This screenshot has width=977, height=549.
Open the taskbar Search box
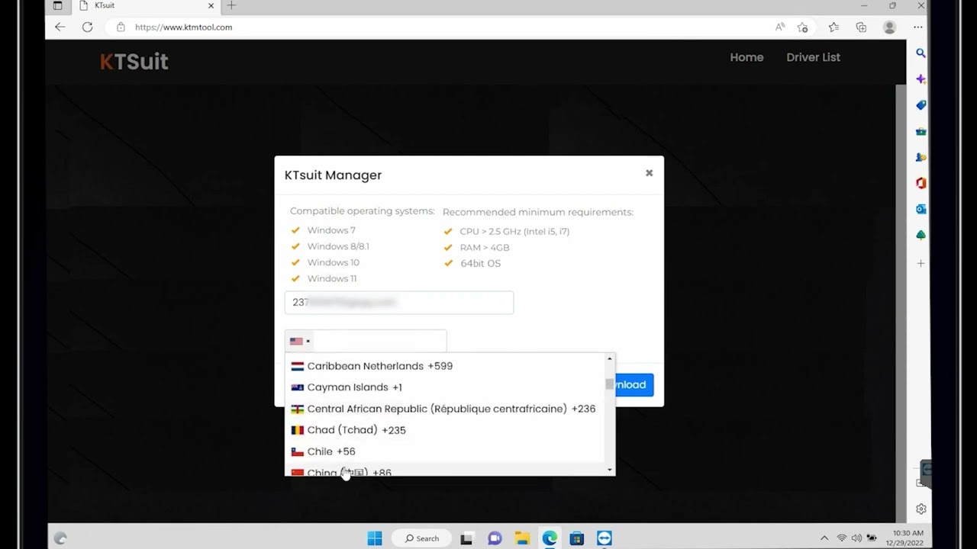[x=421, y=538]
